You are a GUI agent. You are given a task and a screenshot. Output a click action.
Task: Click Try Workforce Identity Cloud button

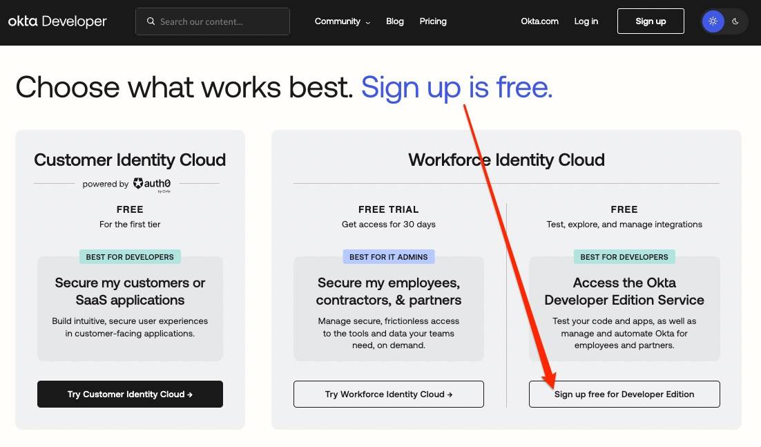389,394
